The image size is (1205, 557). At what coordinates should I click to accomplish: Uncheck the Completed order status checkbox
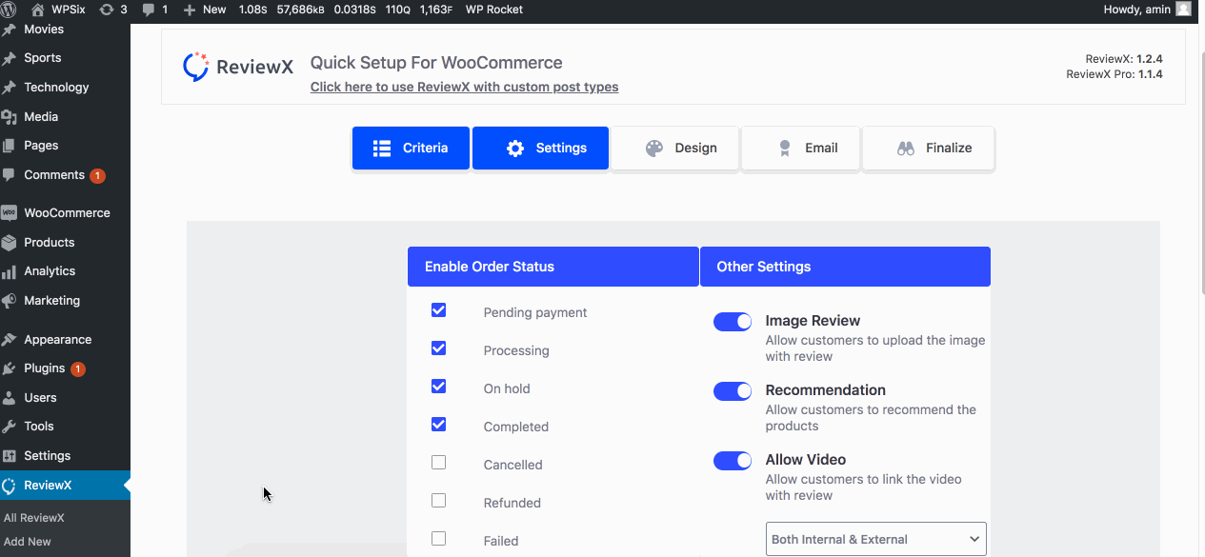point(438,425)
